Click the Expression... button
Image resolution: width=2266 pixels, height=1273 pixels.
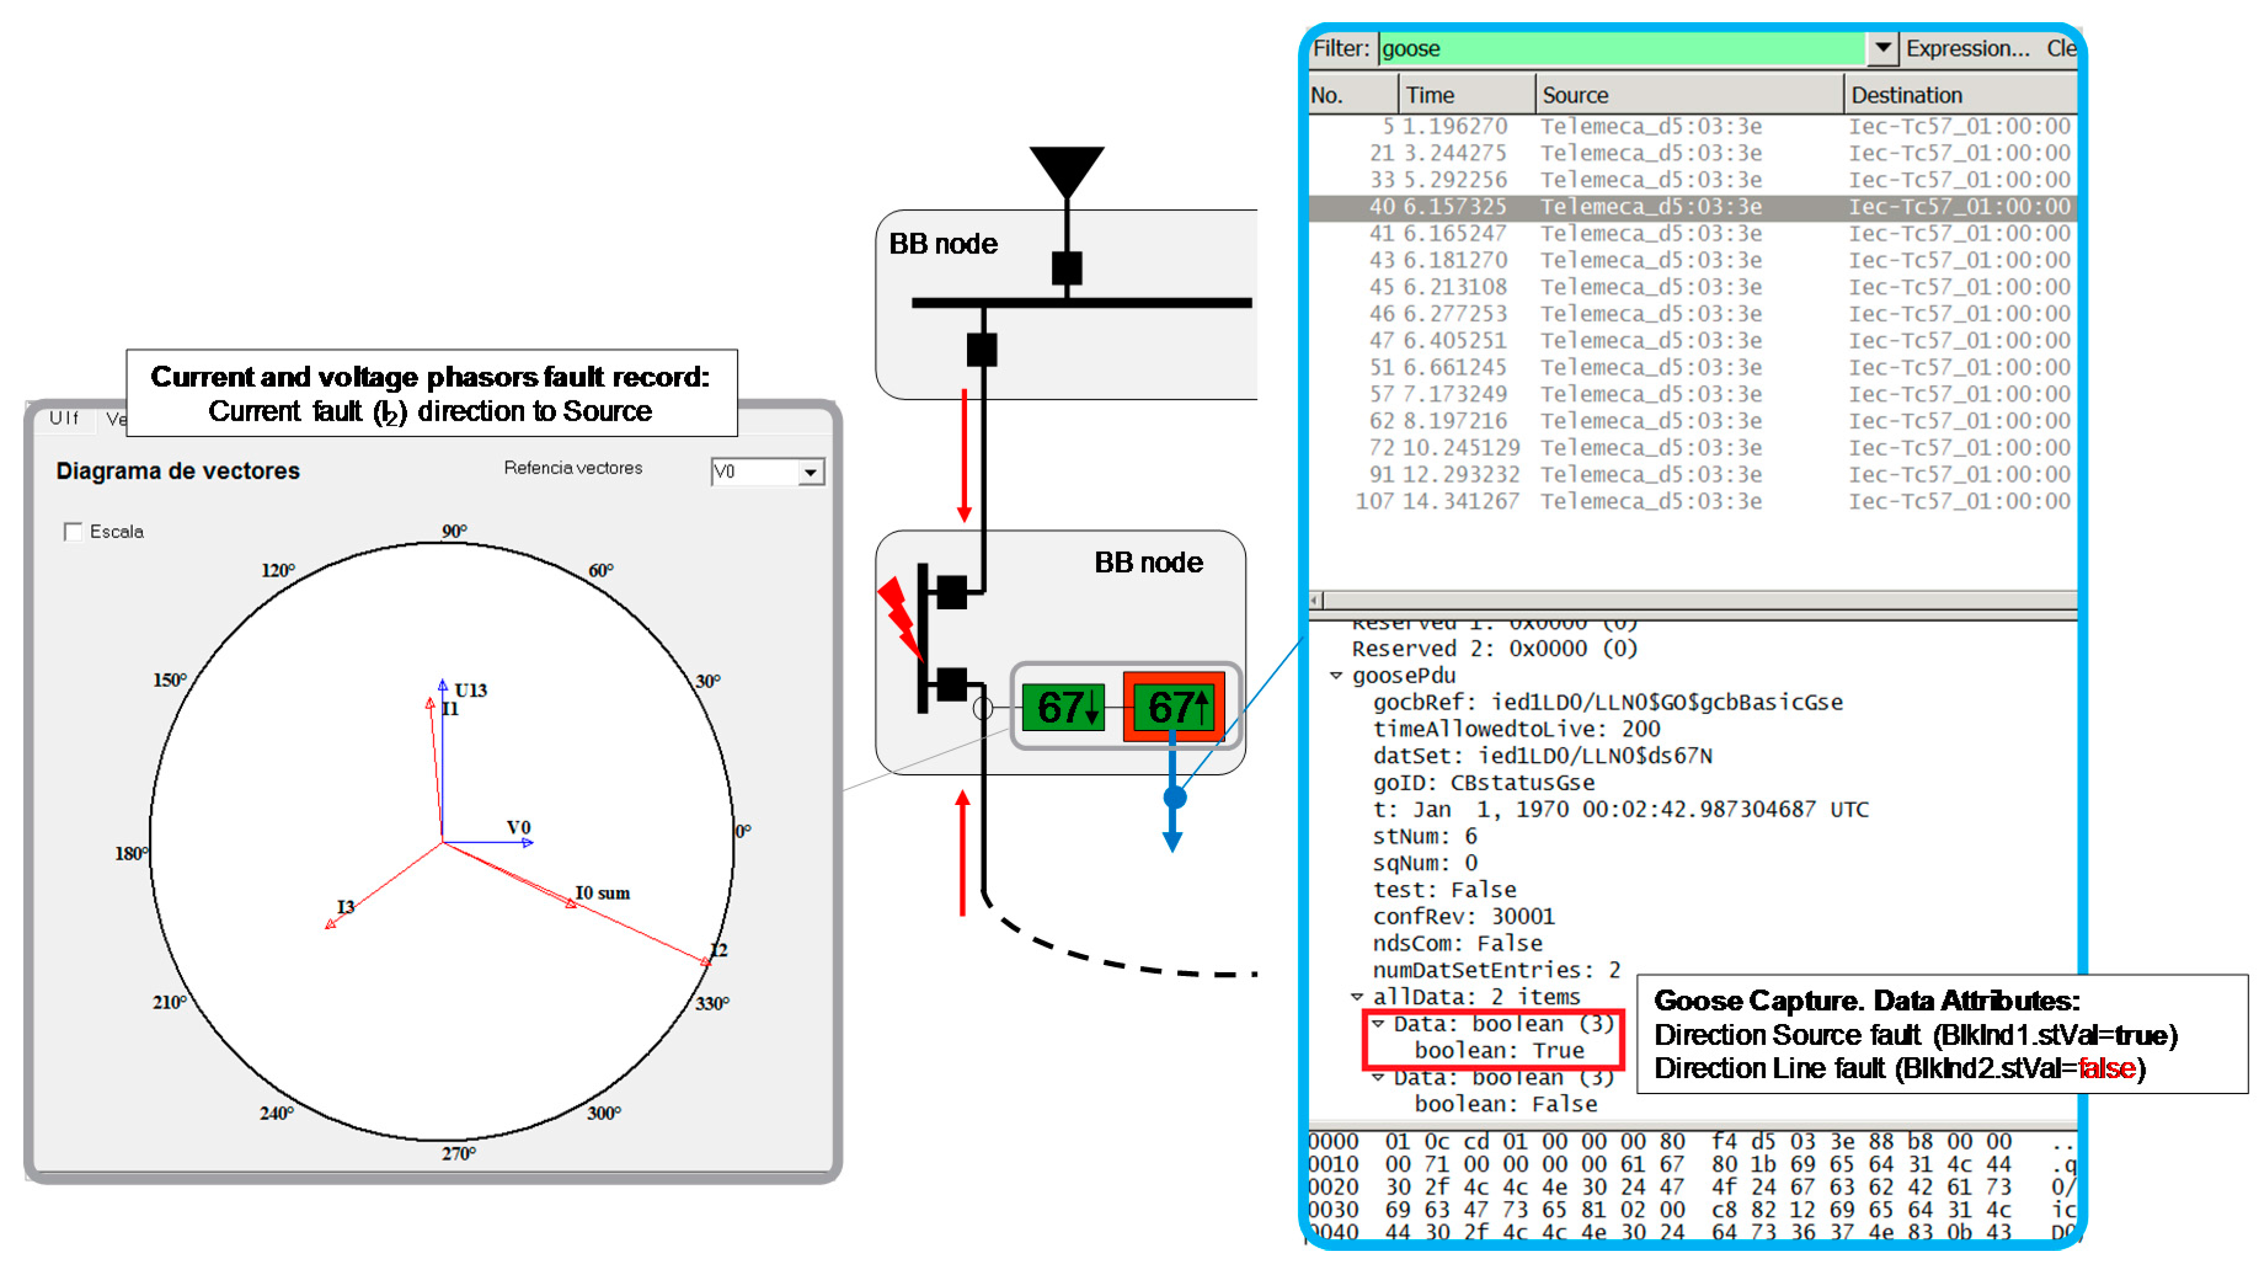click(x=1967, y=49)
